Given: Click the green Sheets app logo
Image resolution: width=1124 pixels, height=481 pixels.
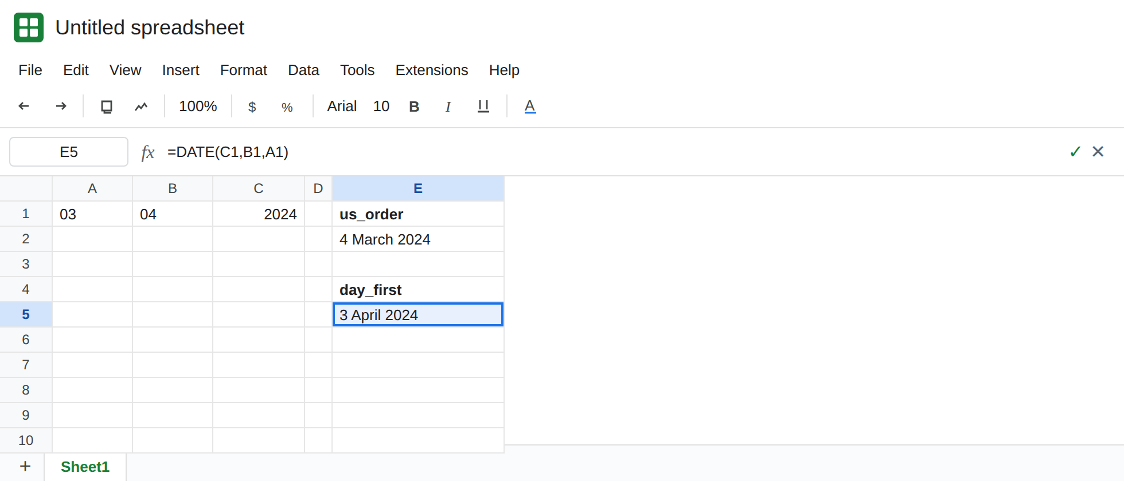Looking at the screenshot, I should pyautogui.click(x=29, y=27).
